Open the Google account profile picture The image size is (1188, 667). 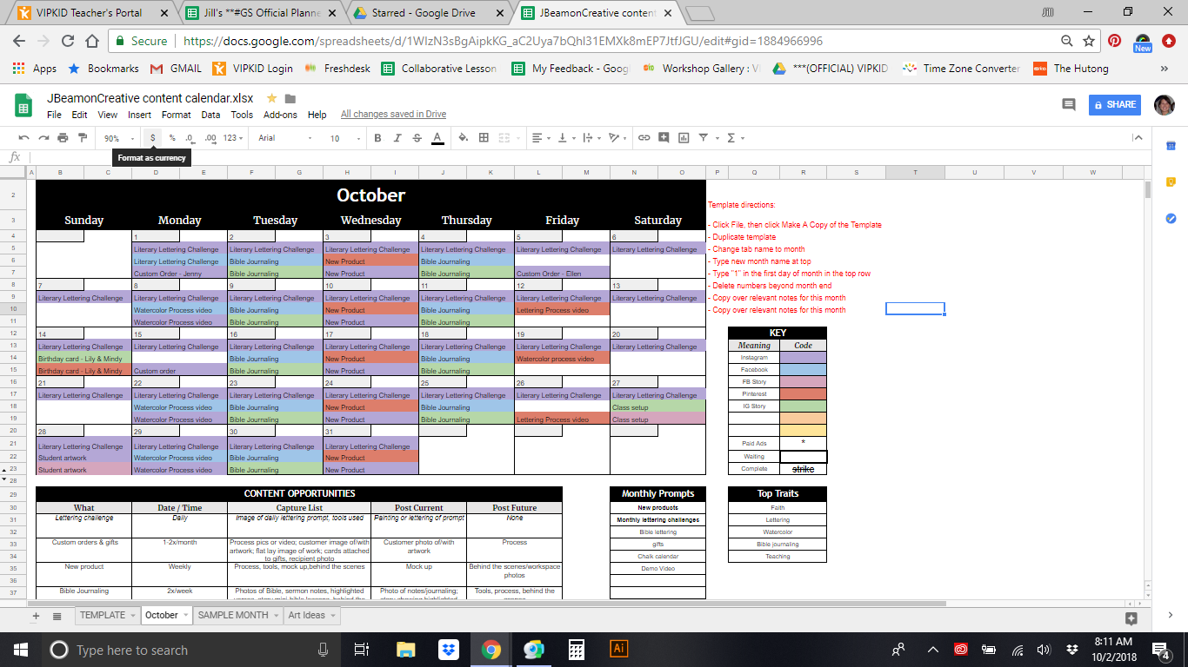click(1165, 104)
